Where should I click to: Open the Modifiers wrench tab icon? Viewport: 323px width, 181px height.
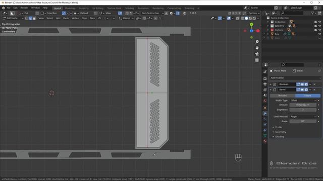pos(265,113)
